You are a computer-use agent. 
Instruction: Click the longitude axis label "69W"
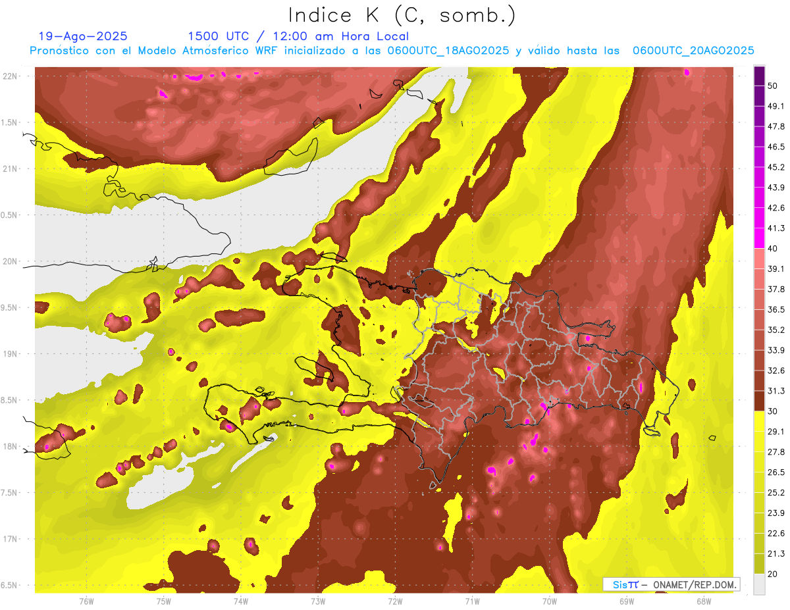click(x=627, y=601)
